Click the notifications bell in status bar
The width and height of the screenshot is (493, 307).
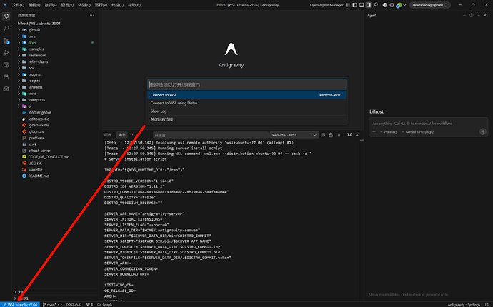(487, 304)
